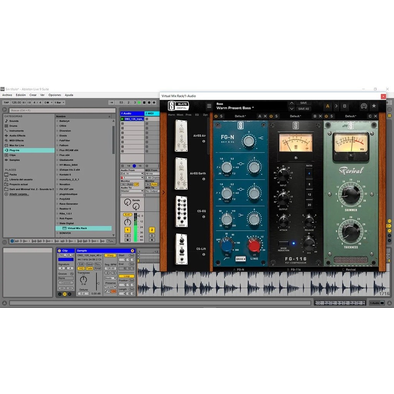The height and width of the screenshot is (394, 394).
Task: Open the Slate Digital hamburger menu
Action: pyautogui.click(x=209, y=106)
